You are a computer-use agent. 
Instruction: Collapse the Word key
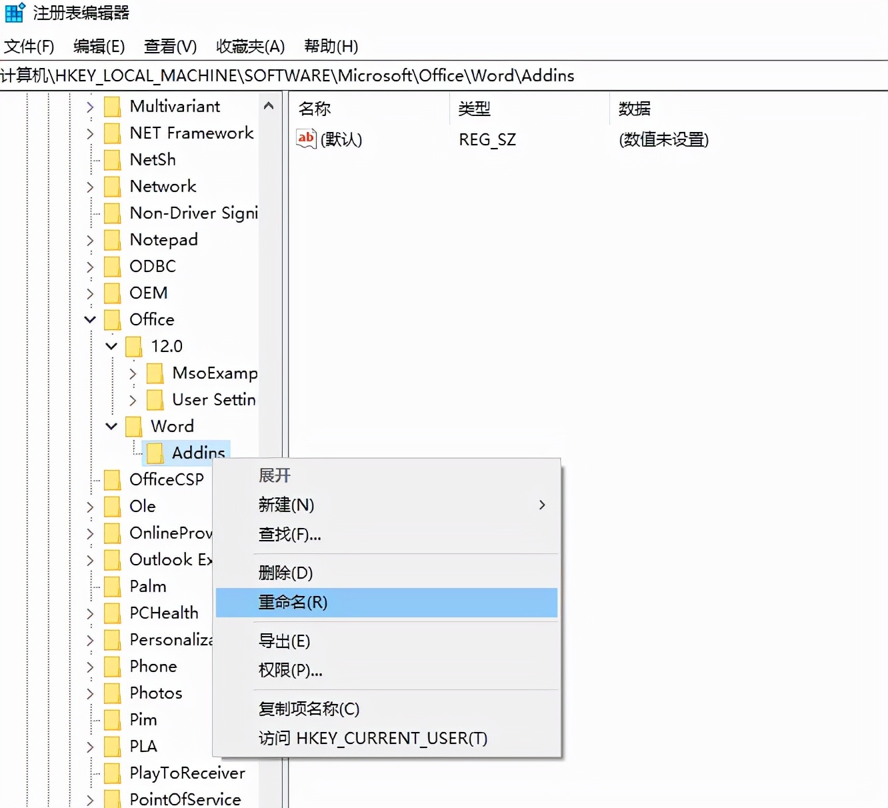(x=111, y=427)
